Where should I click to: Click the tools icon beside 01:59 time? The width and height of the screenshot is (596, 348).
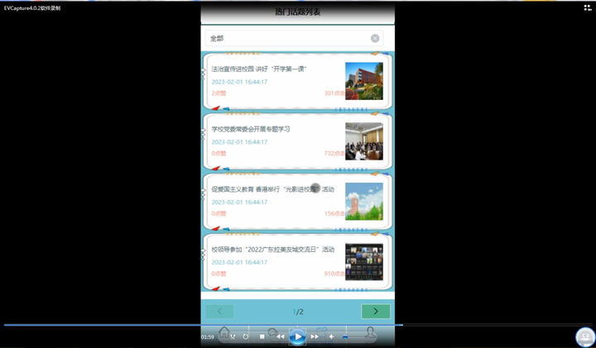[x=233, y=336]
